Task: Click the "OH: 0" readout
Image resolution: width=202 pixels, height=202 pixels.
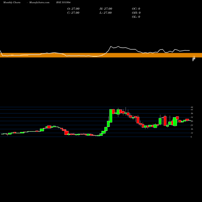Action: pos(136,13)
